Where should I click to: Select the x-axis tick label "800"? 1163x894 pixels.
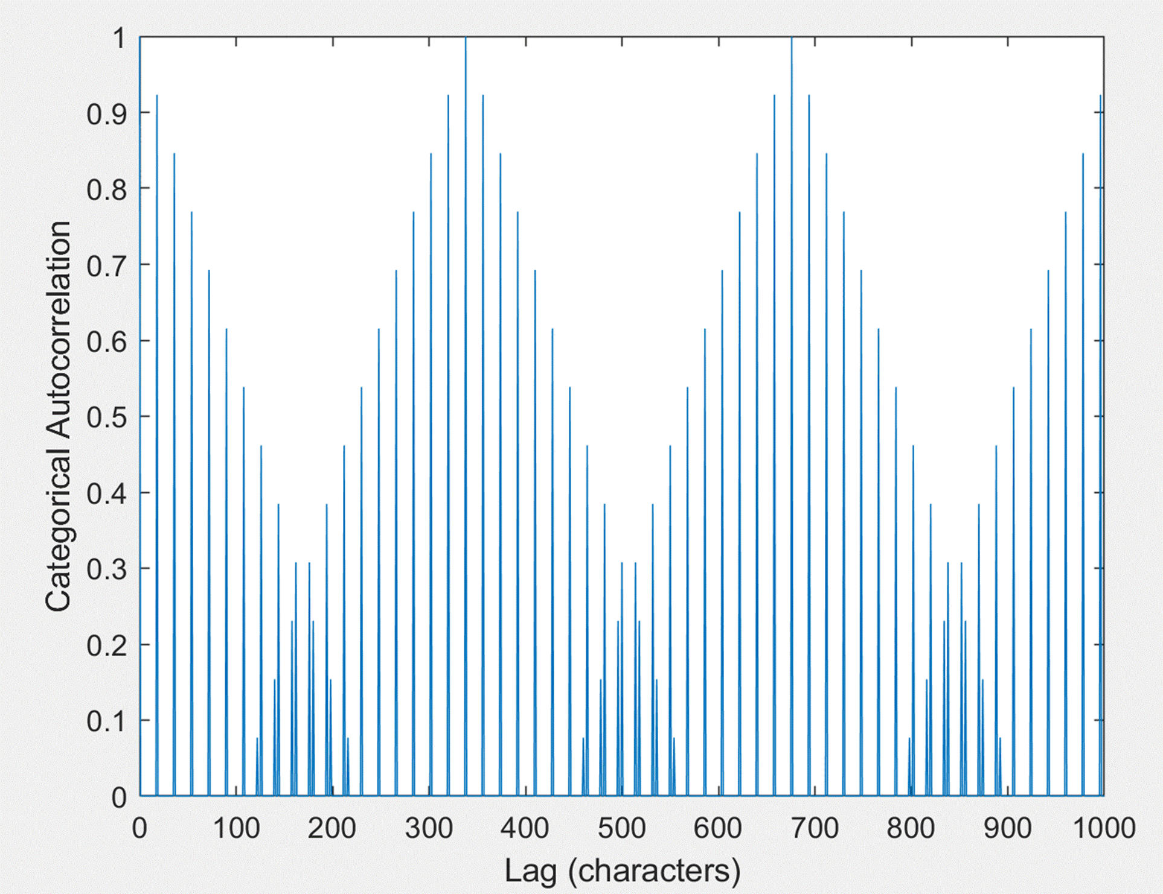coord(911,828)
